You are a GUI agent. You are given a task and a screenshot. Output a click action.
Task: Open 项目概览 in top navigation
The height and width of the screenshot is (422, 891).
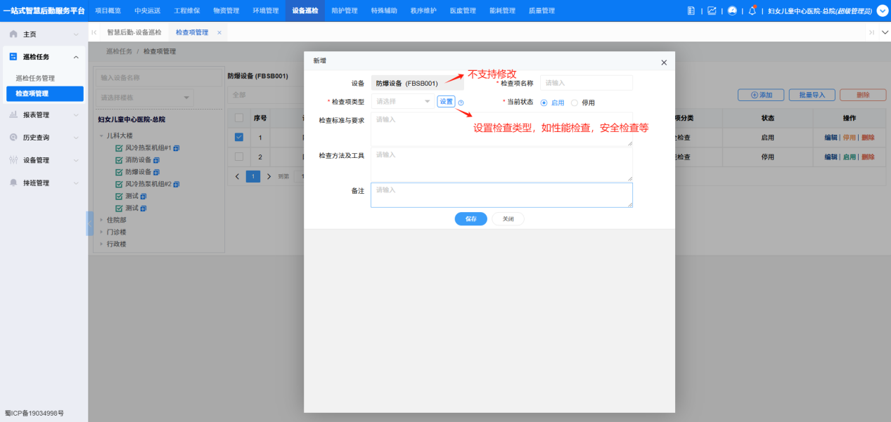[x=108, y=11]
